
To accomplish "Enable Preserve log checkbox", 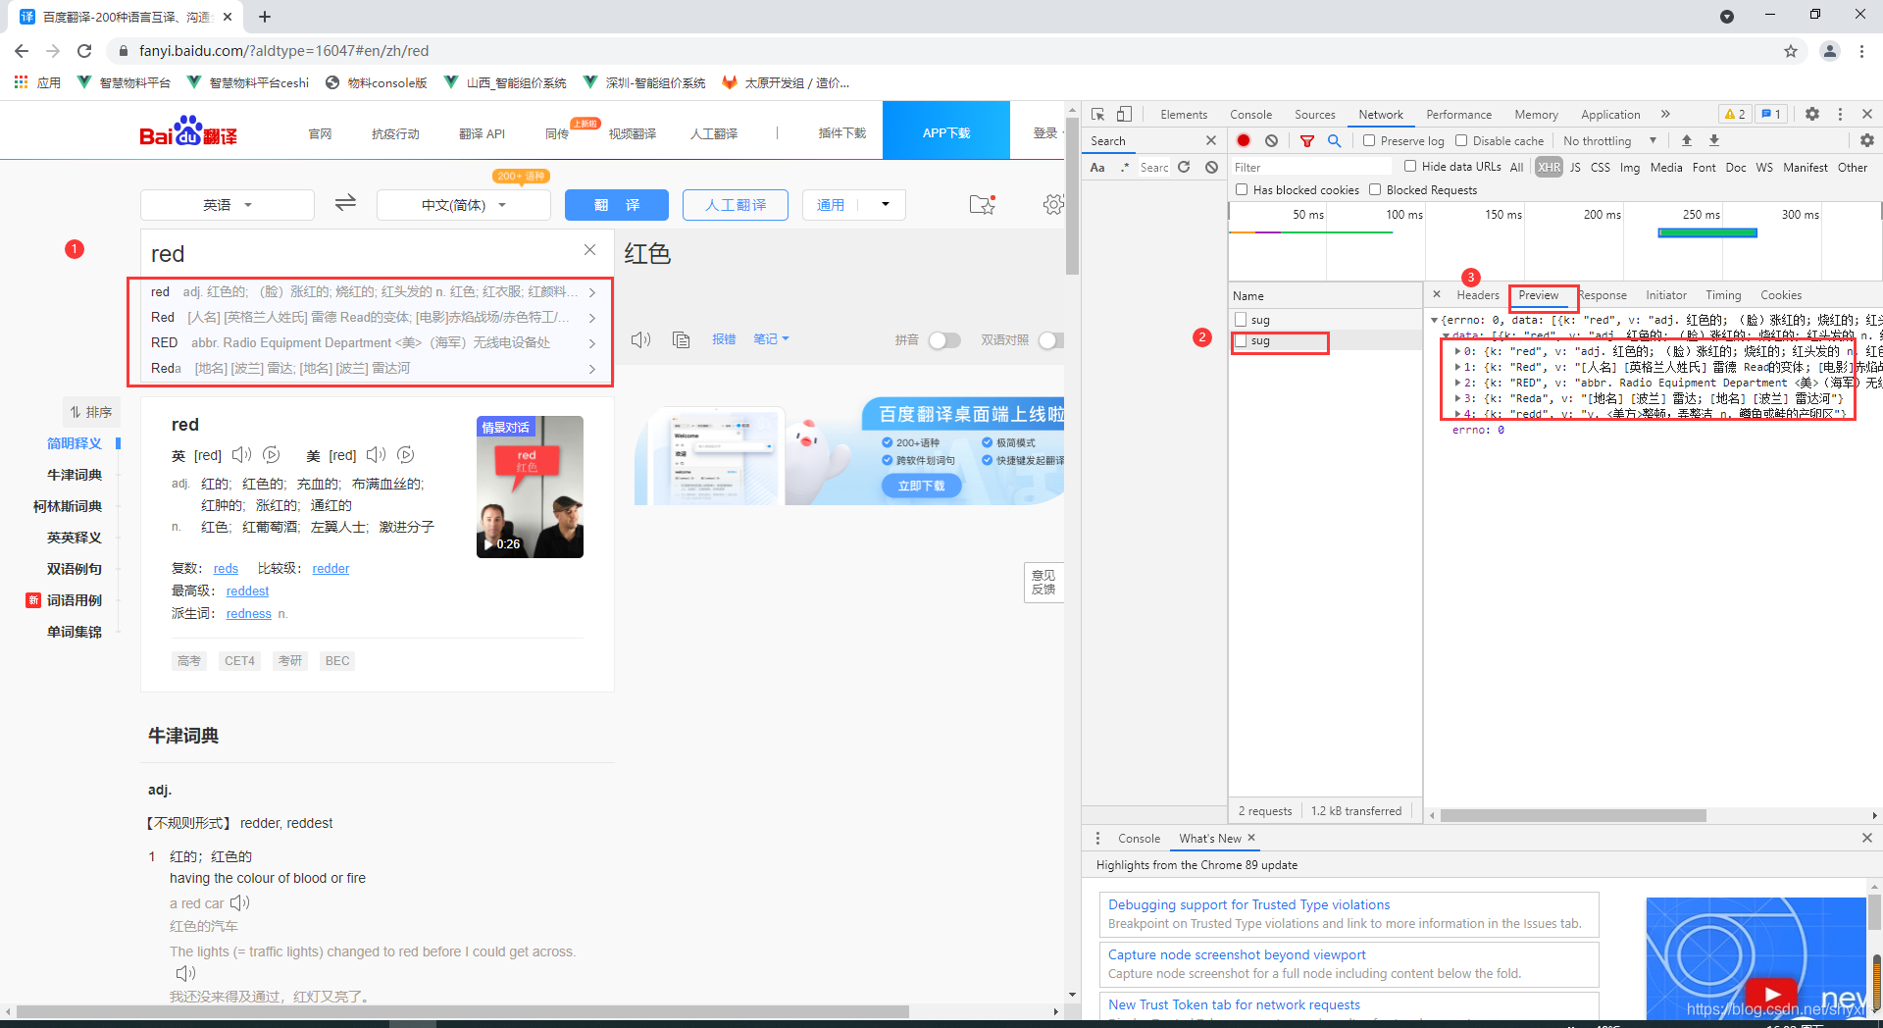I will [x=1369, y=140].
